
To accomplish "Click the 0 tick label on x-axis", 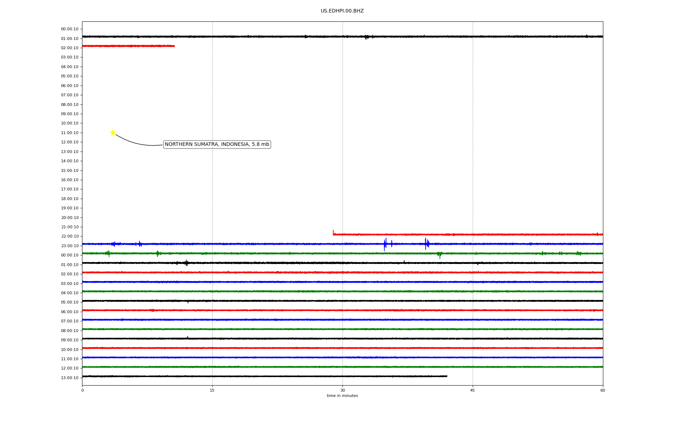I will (82, 390).
